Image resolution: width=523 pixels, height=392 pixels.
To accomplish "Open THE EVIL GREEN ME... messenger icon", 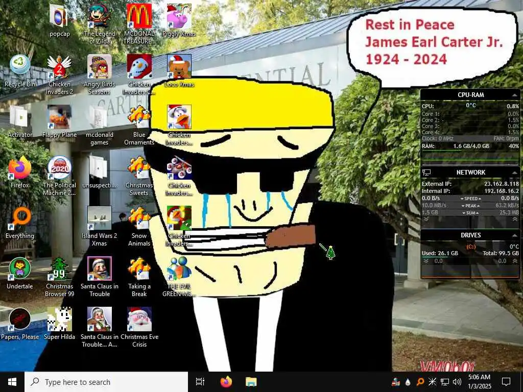I will [x=179, y=277].
